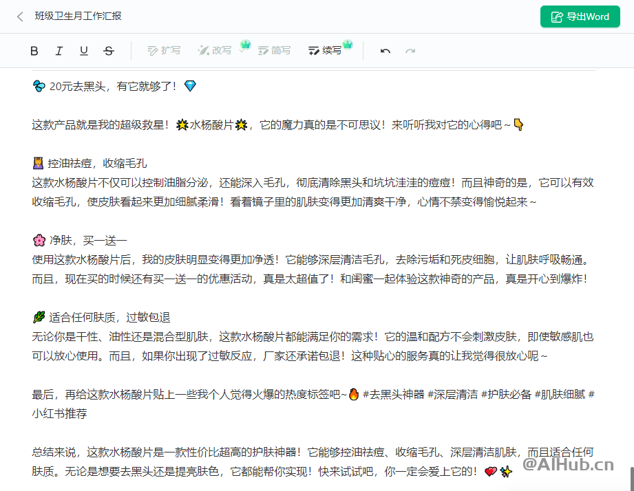Click the 改写 rewrite tool
Screen dimensions: 634x491
point(215,50)
